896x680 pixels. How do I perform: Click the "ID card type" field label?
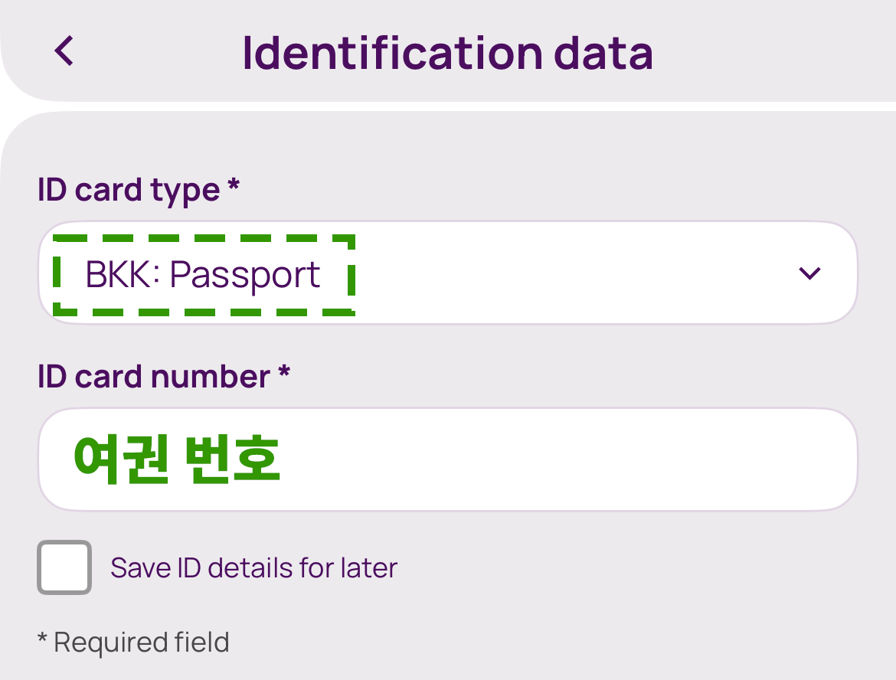(129, 190)
